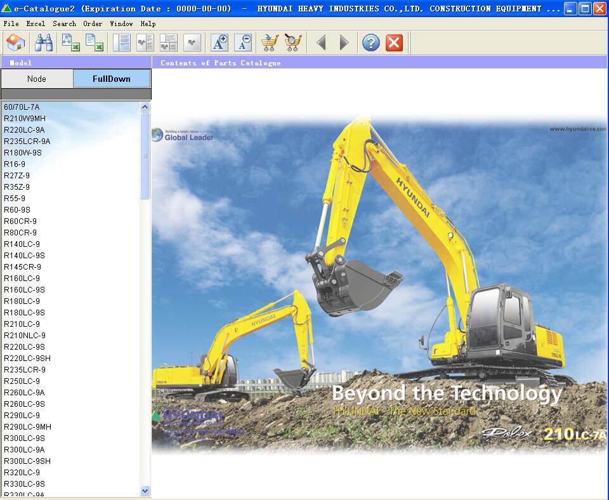Open search with the binoculars icon
The height and width of the screenshot is (500, 609).
click(x=44, y=43)
